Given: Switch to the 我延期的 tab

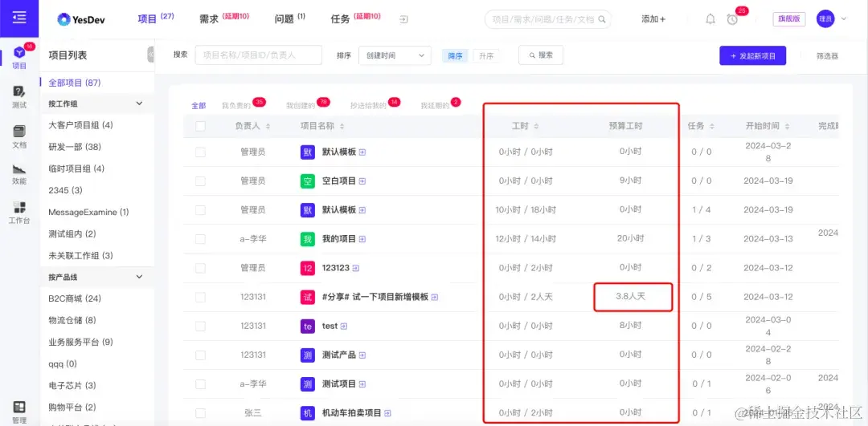Looking at the screenshot, I should (435, 106).
